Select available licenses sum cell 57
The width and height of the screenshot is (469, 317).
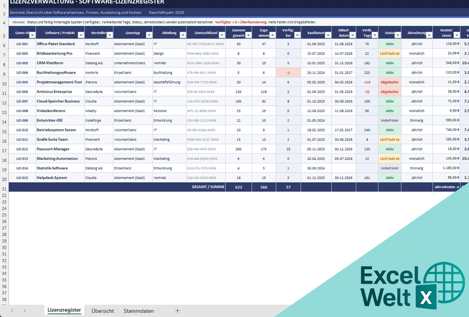pos(288,187)
